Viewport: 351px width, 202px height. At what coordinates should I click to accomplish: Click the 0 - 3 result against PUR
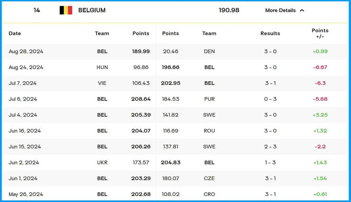(x=270, y=99)
